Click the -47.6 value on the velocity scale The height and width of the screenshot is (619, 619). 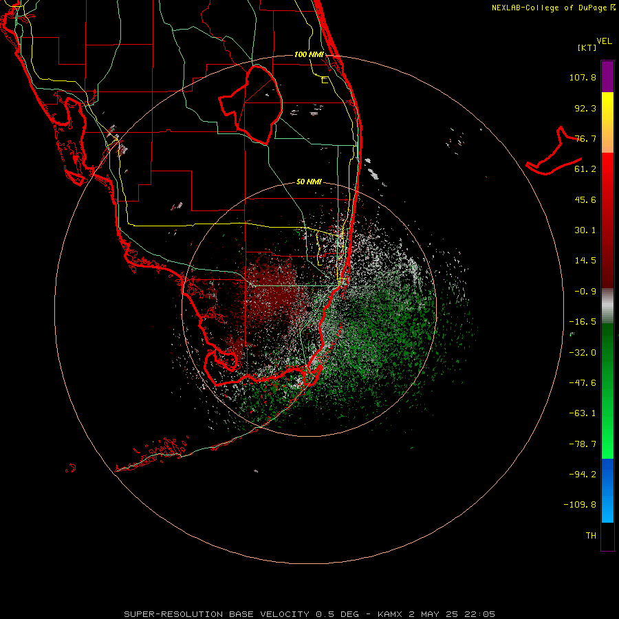coord(583,383)
